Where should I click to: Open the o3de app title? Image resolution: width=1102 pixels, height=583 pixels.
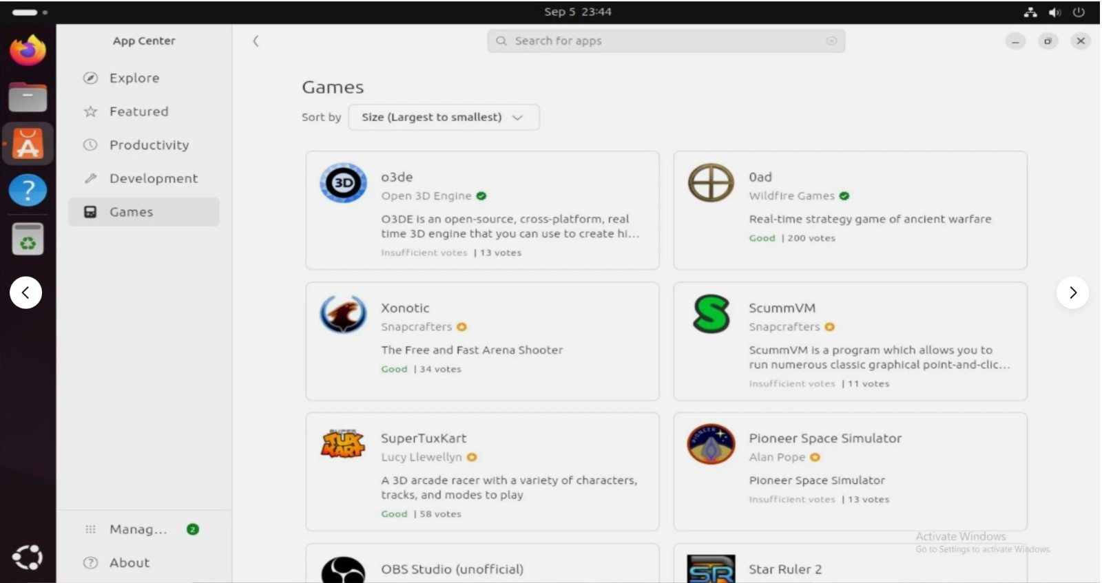coord(397,177)
